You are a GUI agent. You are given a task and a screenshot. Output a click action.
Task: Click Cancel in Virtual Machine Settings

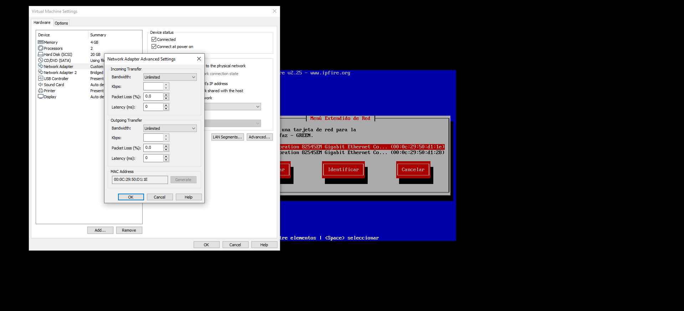click(x=235, y=245)
